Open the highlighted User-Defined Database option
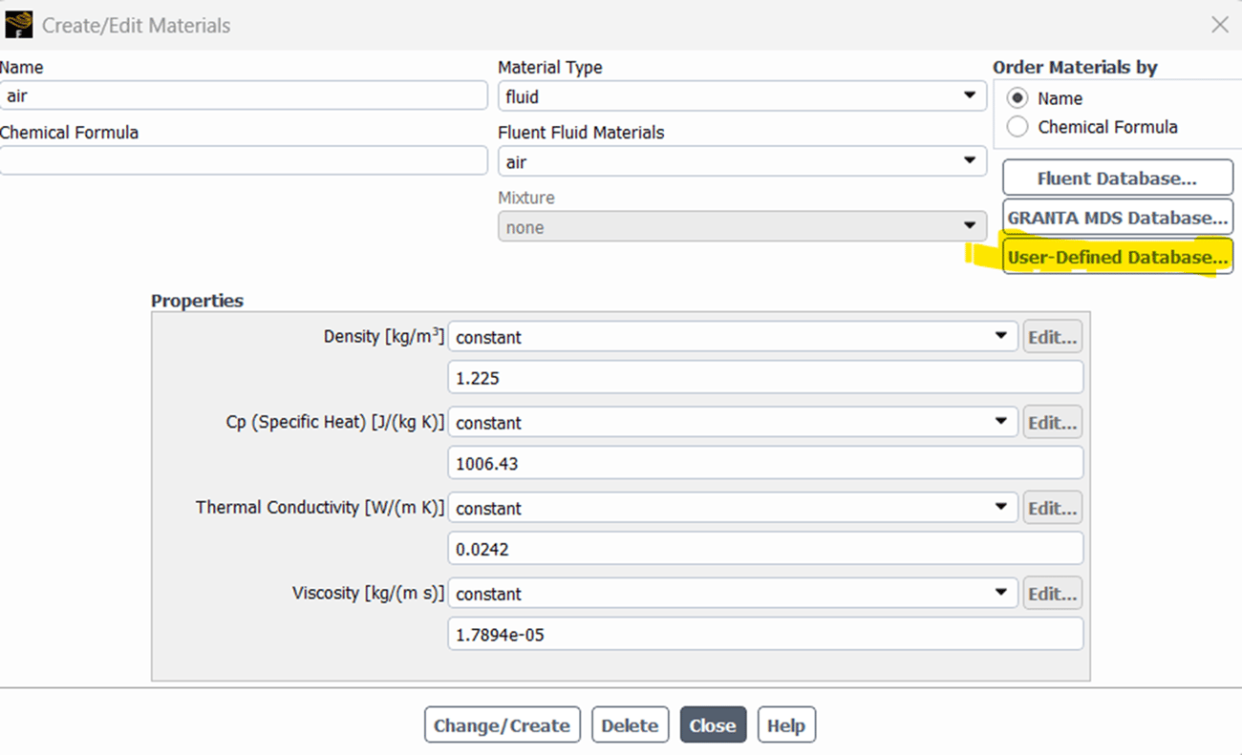 [x=1117, y=257]
